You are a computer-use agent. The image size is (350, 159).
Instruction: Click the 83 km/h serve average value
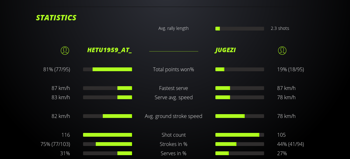[x=61, y=97]
